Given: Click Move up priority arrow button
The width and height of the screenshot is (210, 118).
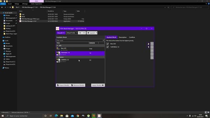Looking at the screenshot, I should 152,47.
